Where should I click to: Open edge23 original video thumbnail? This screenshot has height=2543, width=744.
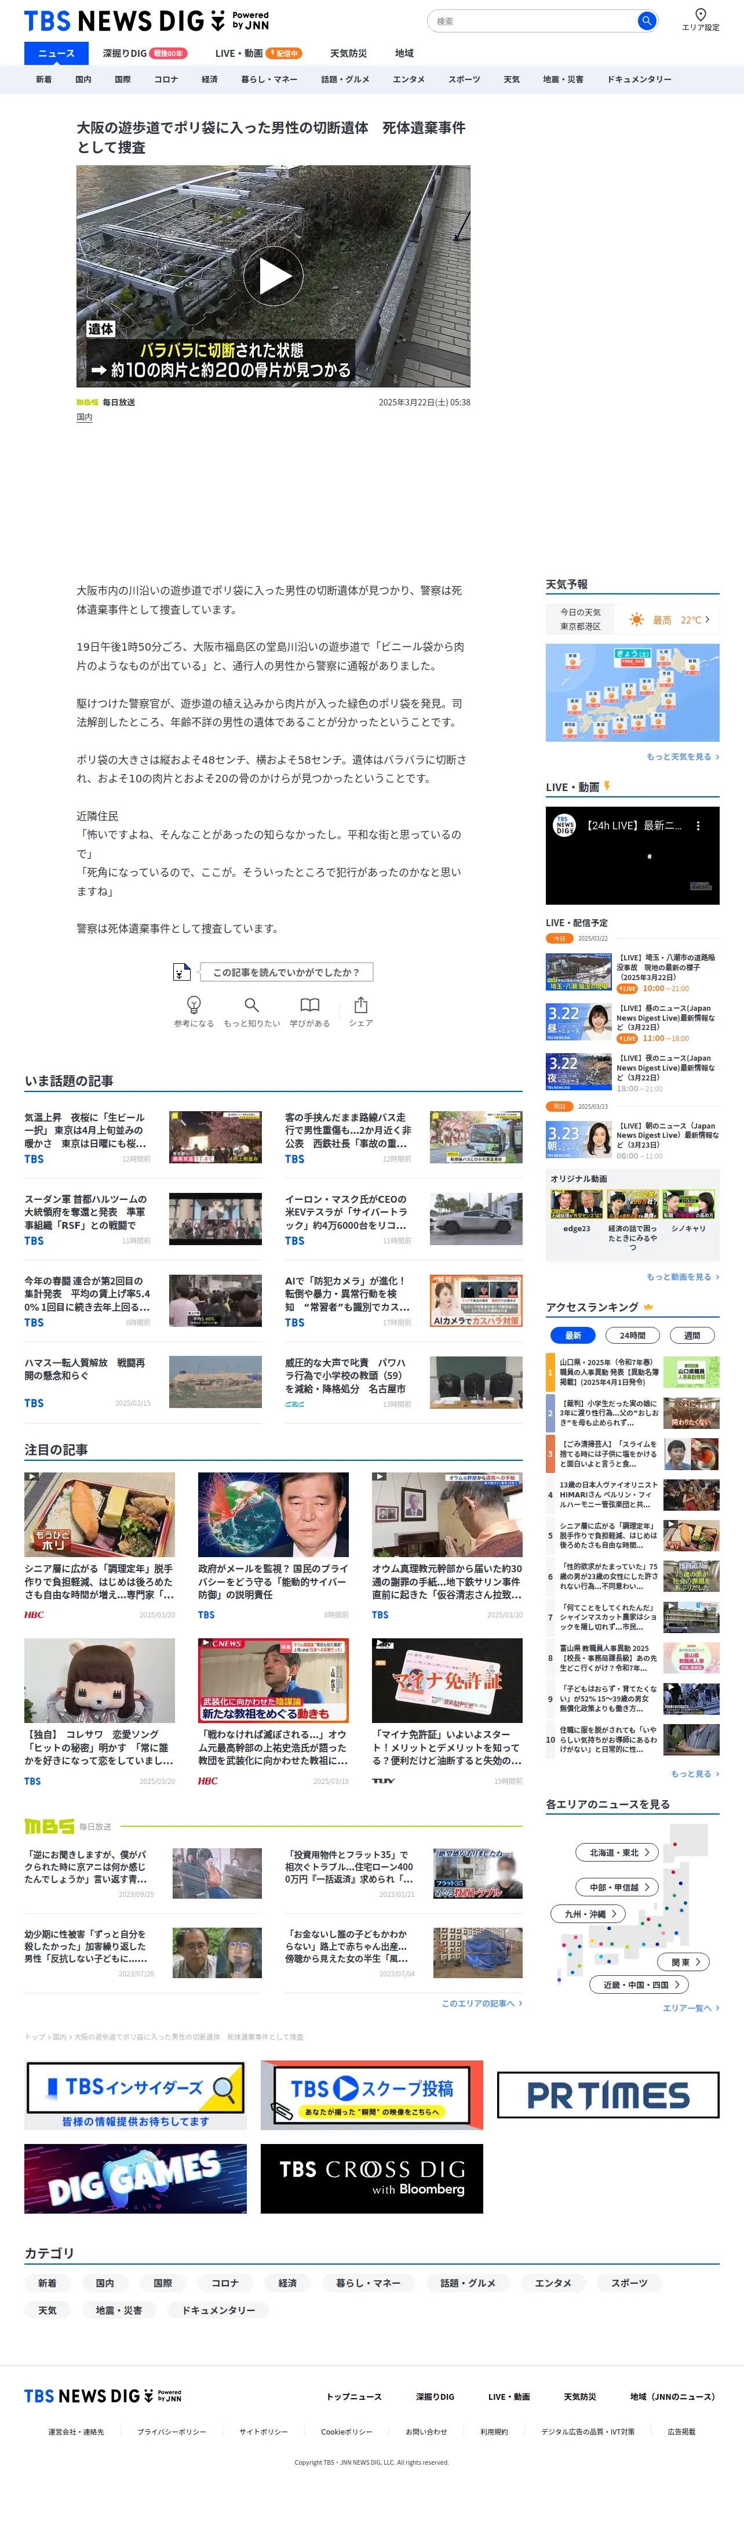[x=577, y=1203]
